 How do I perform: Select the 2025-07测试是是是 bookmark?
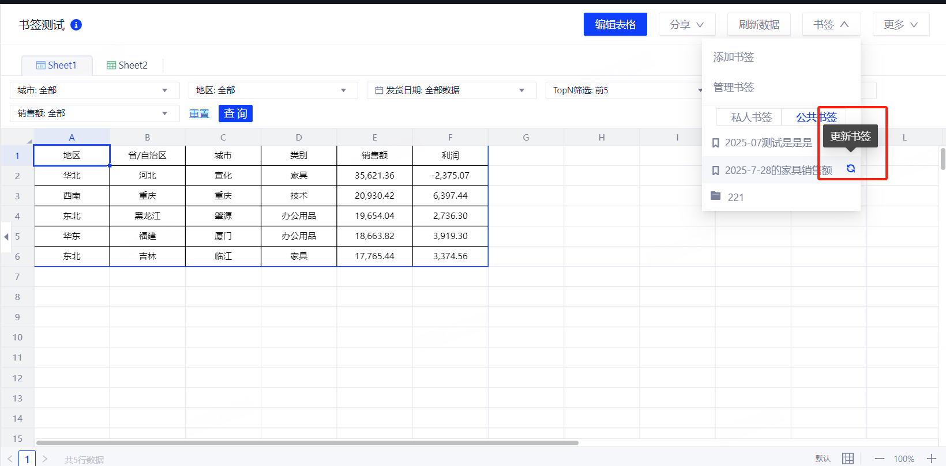pos(768,143)
